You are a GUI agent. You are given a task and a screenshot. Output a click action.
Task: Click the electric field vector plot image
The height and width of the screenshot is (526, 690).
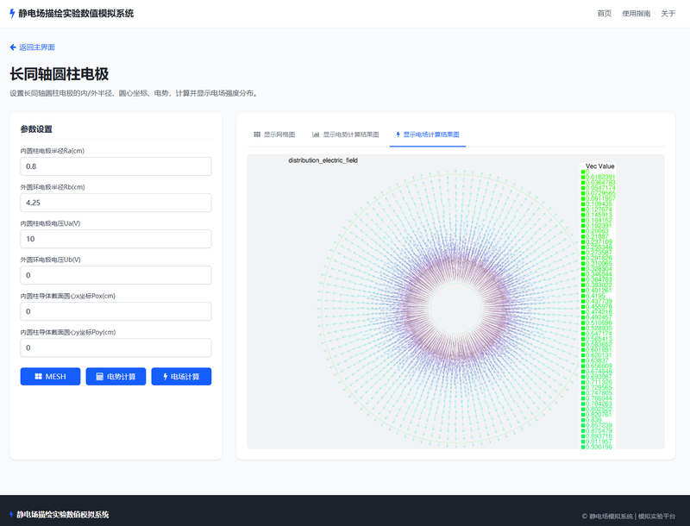click(455, 302)
